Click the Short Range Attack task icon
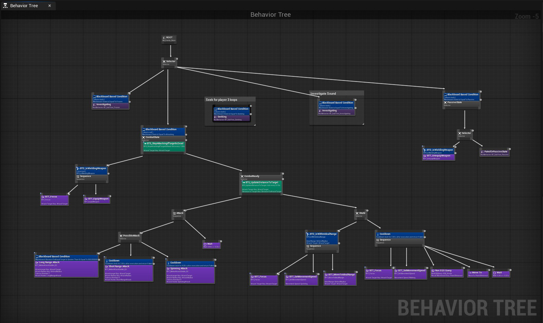Viewport: 543px width, 323px height. coord(107,267)
